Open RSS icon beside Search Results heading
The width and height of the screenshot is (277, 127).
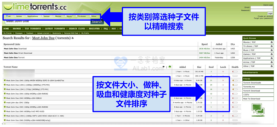click(73, 38)
